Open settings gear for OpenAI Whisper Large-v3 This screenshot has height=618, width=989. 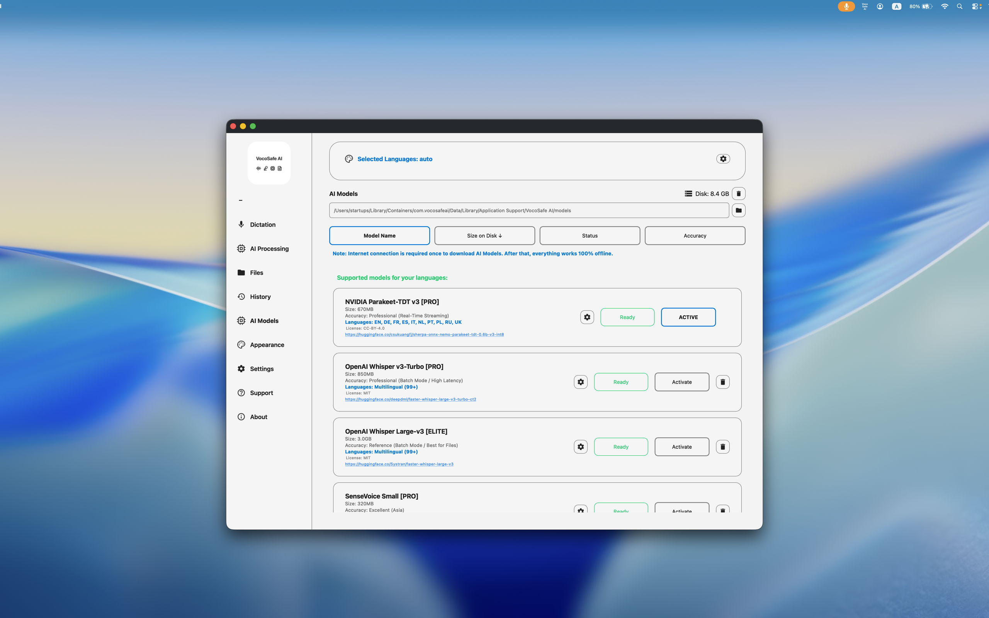[x=580, y=447]
